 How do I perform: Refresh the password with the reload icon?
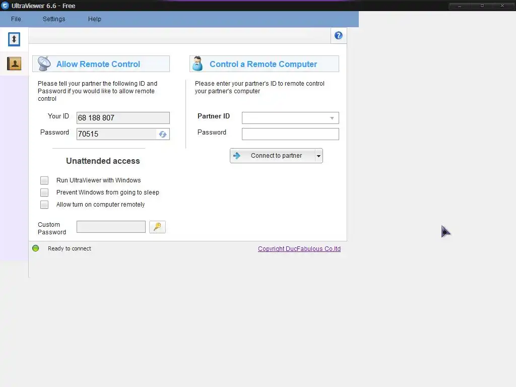click(x=163, y=134)
